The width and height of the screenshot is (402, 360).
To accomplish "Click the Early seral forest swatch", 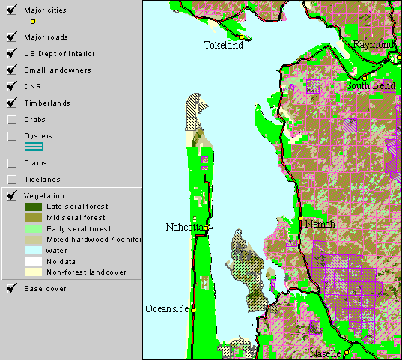I will 34,229.
